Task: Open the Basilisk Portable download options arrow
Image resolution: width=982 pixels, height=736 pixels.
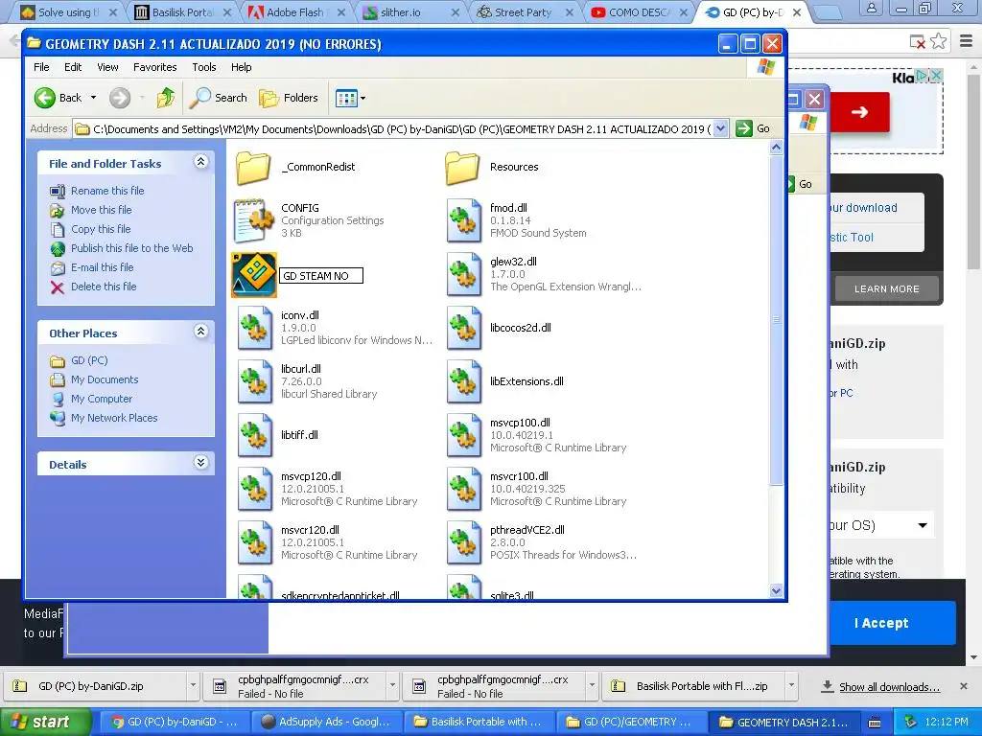Action: (x=791, y=686)
